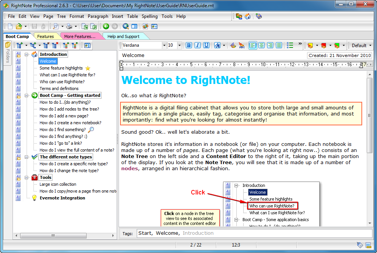Toggle underline formatting
Image resolution: width=377 pixels, height=253 pixels.
[x=206, y=46]
